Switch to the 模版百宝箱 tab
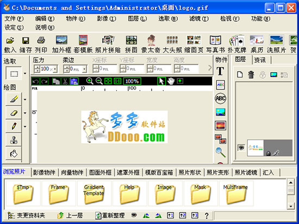Screen dimensions: 299x224 [x=159, y=172]
